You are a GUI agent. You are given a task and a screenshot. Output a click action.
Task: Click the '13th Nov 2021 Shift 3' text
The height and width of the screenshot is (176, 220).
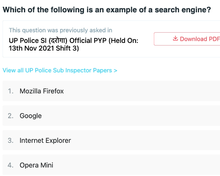tap(44, 48)
